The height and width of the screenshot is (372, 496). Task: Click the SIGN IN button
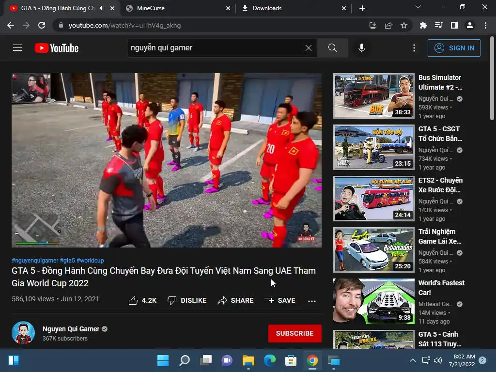(x=453, y=48)
